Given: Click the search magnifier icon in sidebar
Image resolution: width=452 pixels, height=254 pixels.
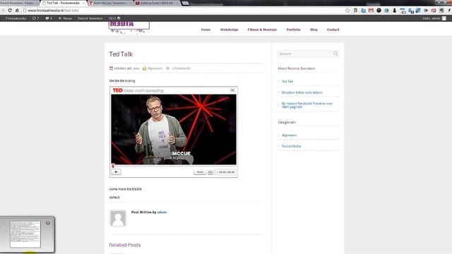Looking at the screenshot, I should (335, 54).
